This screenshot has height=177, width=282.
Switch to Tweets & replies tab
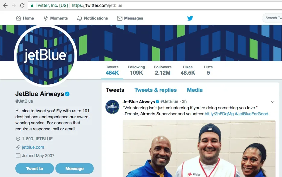point(155,90)
